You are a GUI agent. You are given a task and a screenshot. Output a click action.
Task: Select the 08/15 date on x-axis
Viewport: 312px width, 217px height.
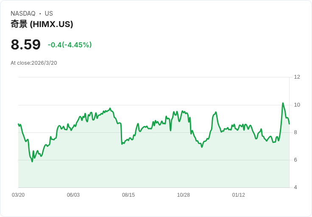coord(128,195)
